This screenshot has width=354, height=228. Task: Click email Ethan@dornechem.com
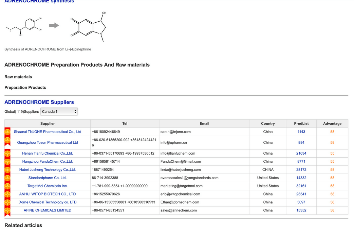180,202
